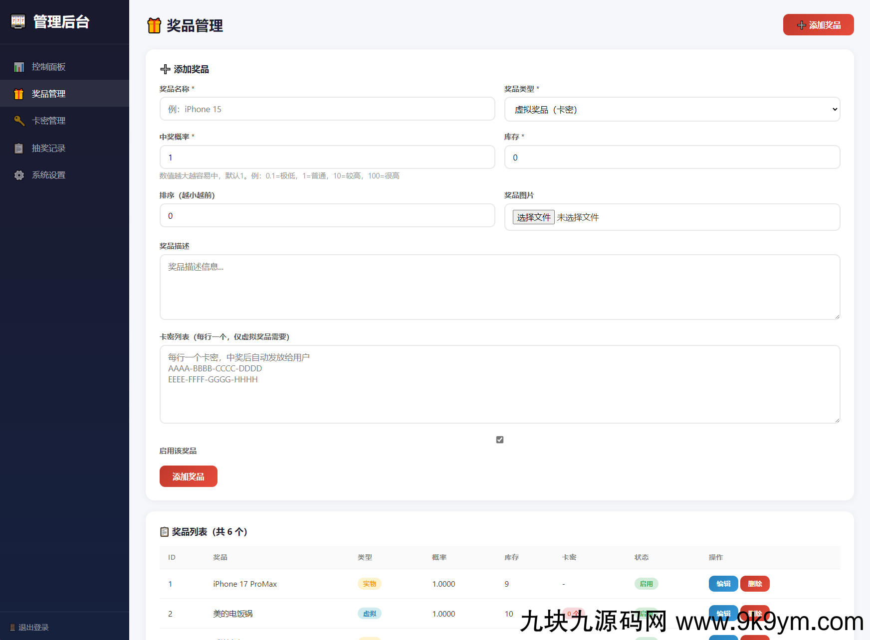Click the clipboard icon for lottery records
The image size is (870, 640).
pos(19,148)
